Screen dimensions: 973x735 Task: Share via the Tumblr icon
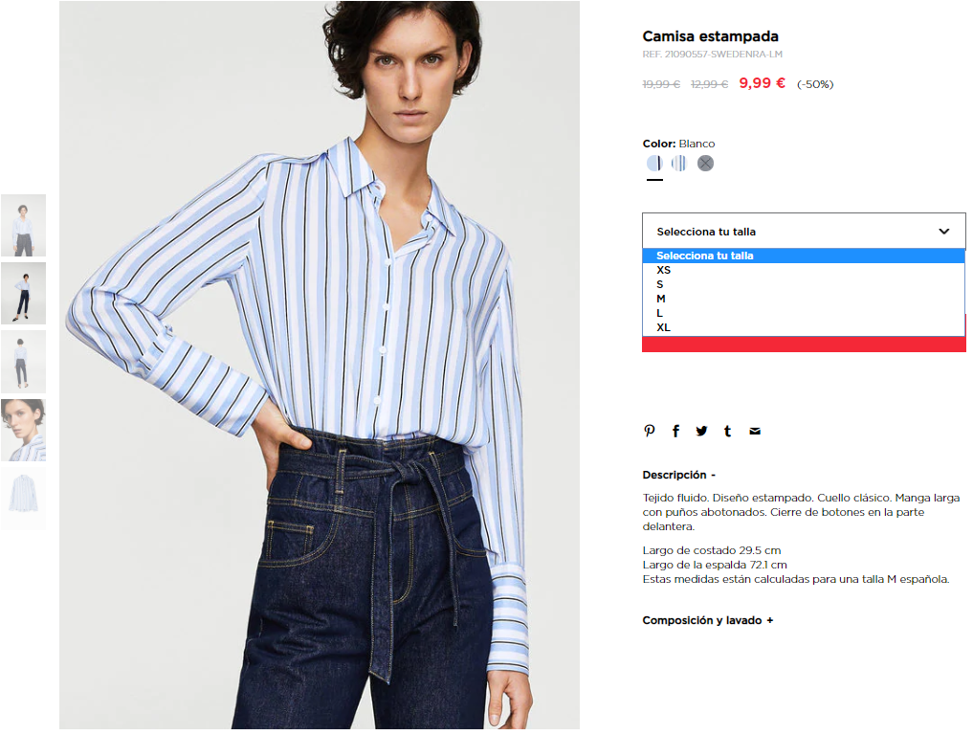[727, 431]
